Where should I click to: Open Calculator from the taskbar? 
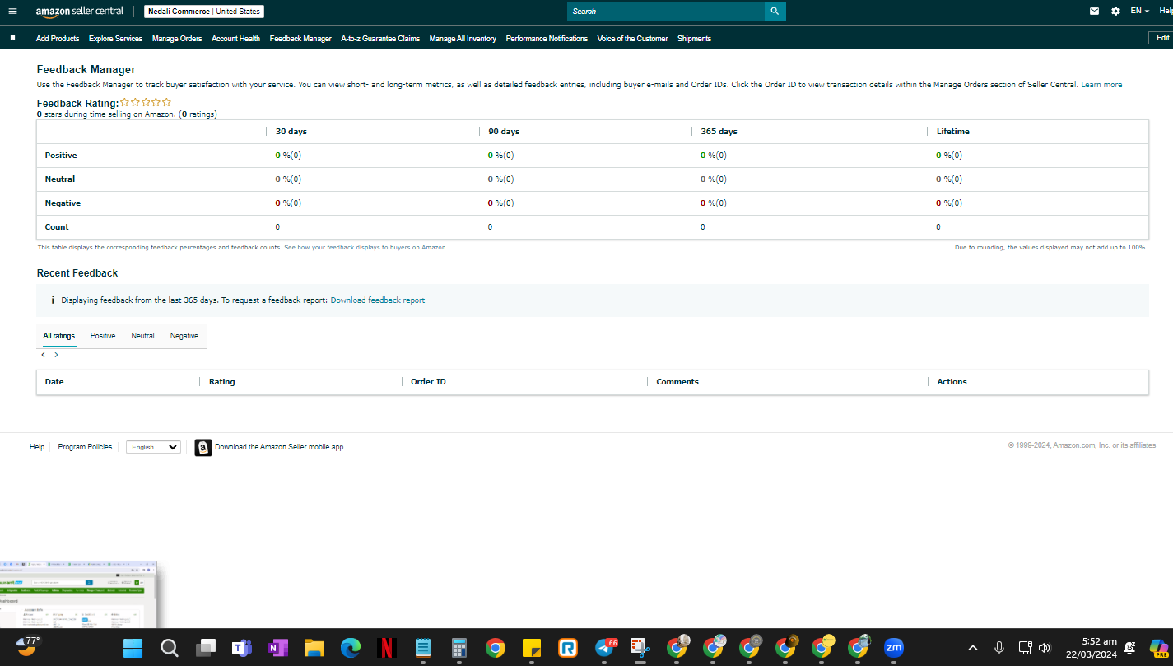pyautogui.click(x=458, y=648)
